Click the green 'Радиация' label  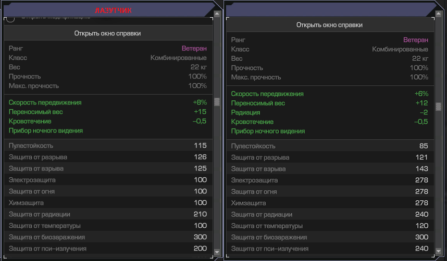tap(245, 112)
